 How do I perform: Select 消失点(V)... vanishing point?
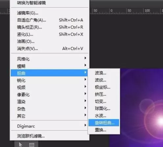[50, 49]
